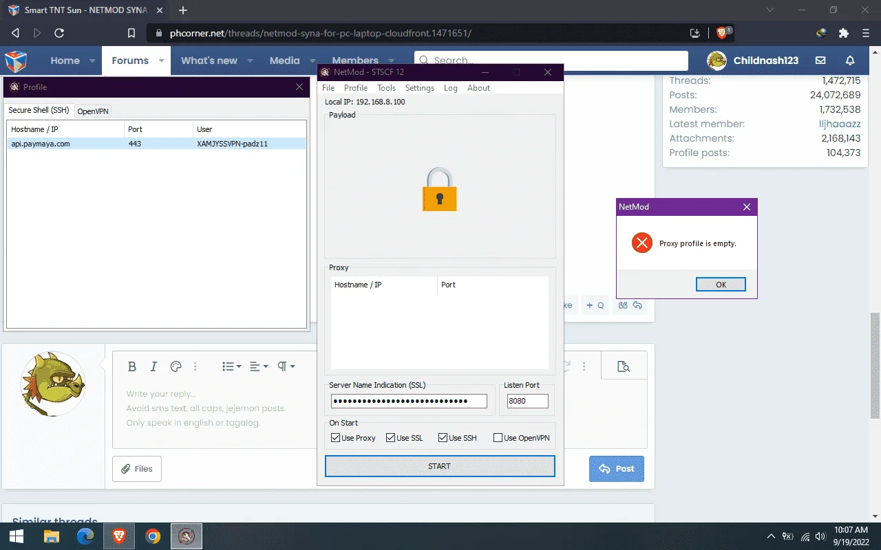
Task: Click the START button in NetMod
Action: pos(439,466)
